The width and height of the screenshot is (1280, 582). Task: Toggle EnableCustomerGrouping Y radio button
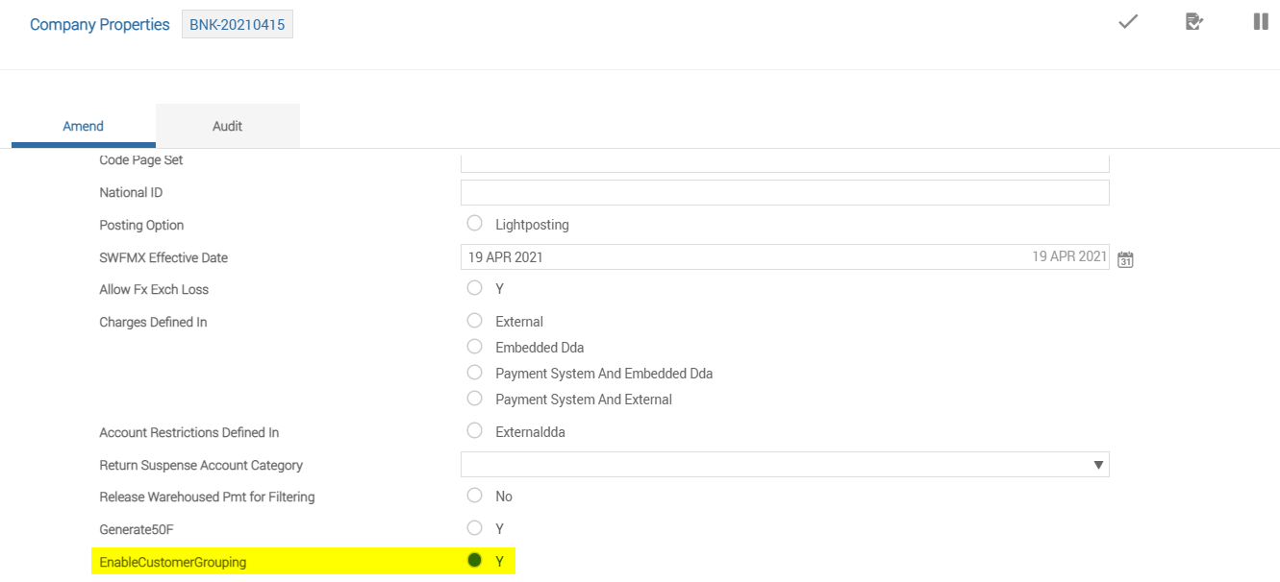[x=474, y=561]
